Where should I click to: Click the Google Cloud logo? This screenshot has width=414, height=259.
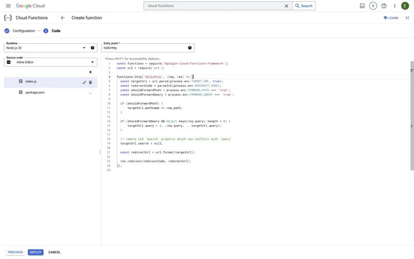click(30, 6)
